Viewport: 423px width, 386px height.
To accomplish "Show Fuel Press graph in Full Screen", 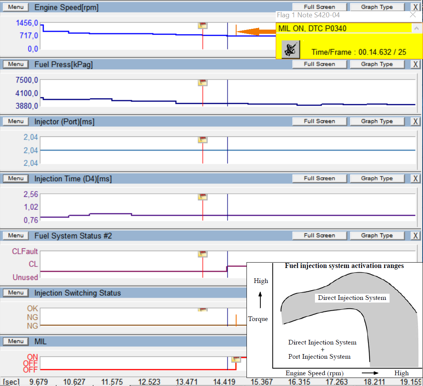I will point(319,64).
